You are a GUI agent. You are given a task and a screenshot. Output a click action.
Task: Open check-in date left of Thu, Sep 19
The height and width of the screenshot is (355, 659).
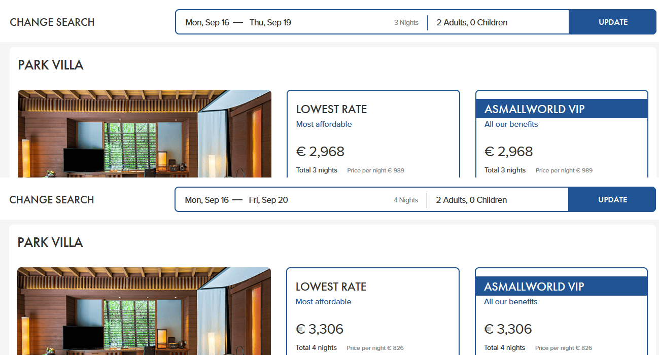click(x=207, y=22)
